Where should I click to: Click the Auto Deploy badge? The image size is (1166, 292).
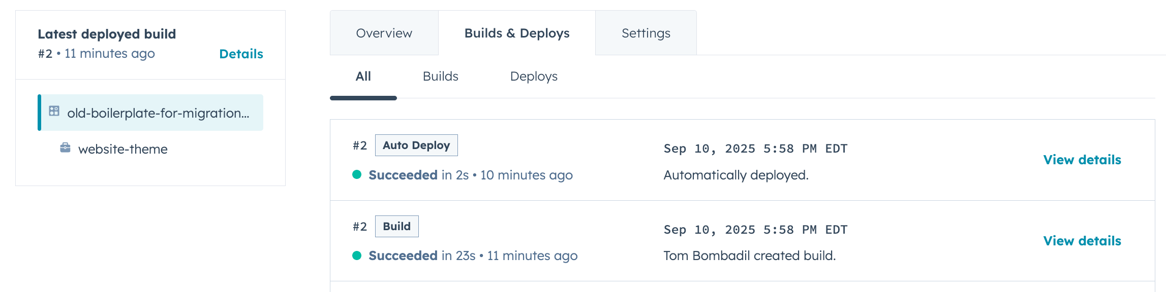point(416,145)
